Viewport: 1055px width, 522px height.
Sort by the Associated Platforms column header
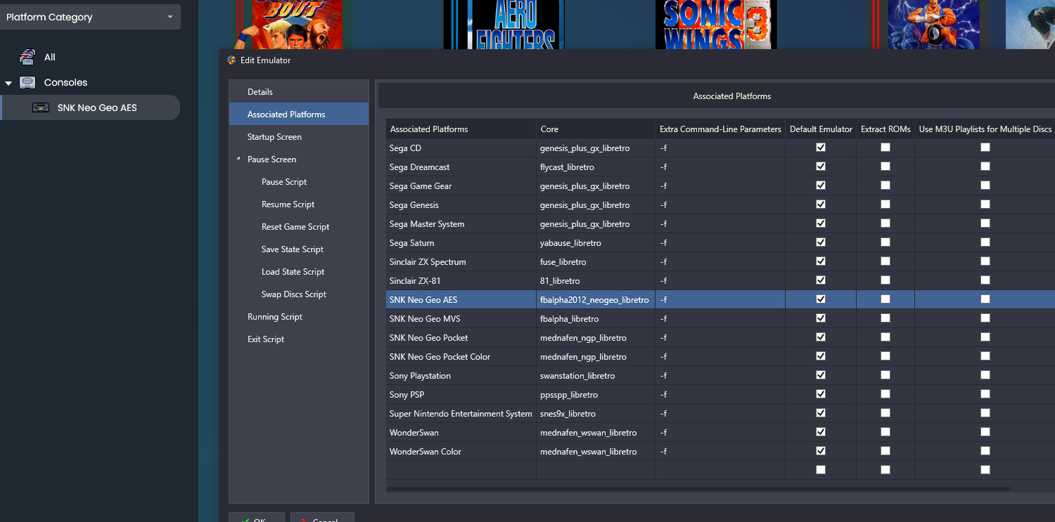pos(461,129)
